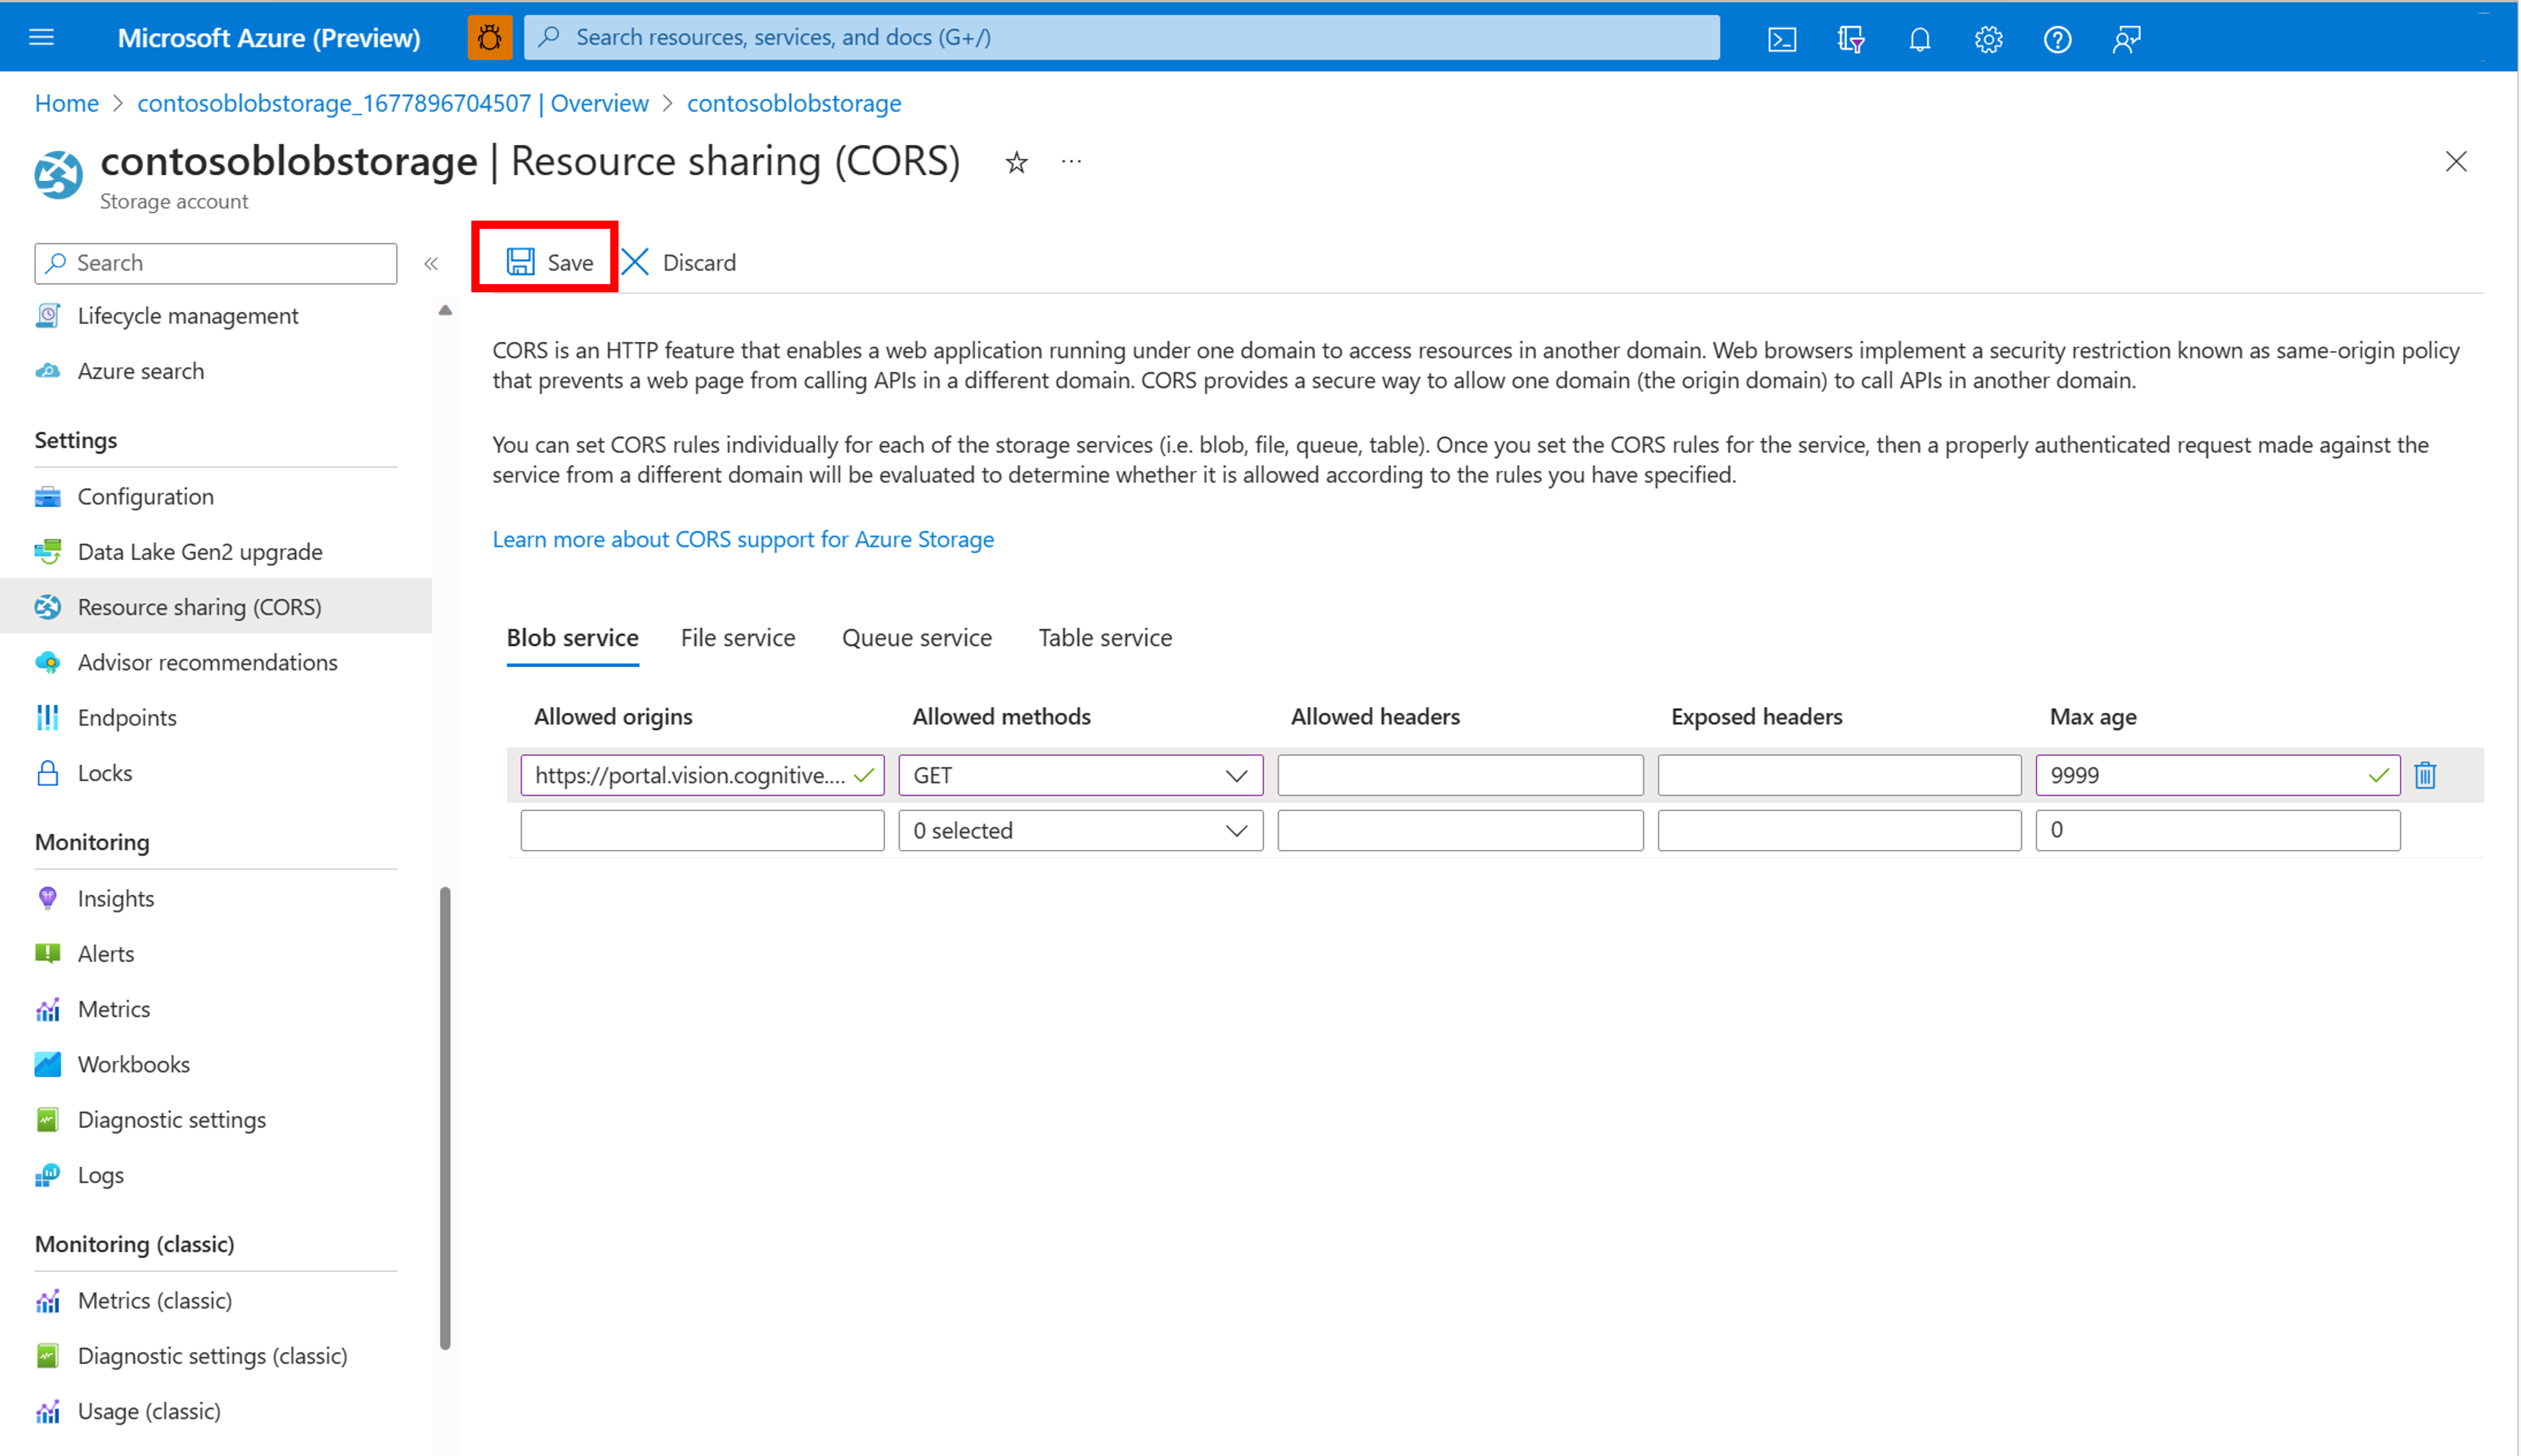Open Cloud Shell from top bar
Image resolution: width=2521 pixels, height=1456 pixels.
tap(1782, 39)
